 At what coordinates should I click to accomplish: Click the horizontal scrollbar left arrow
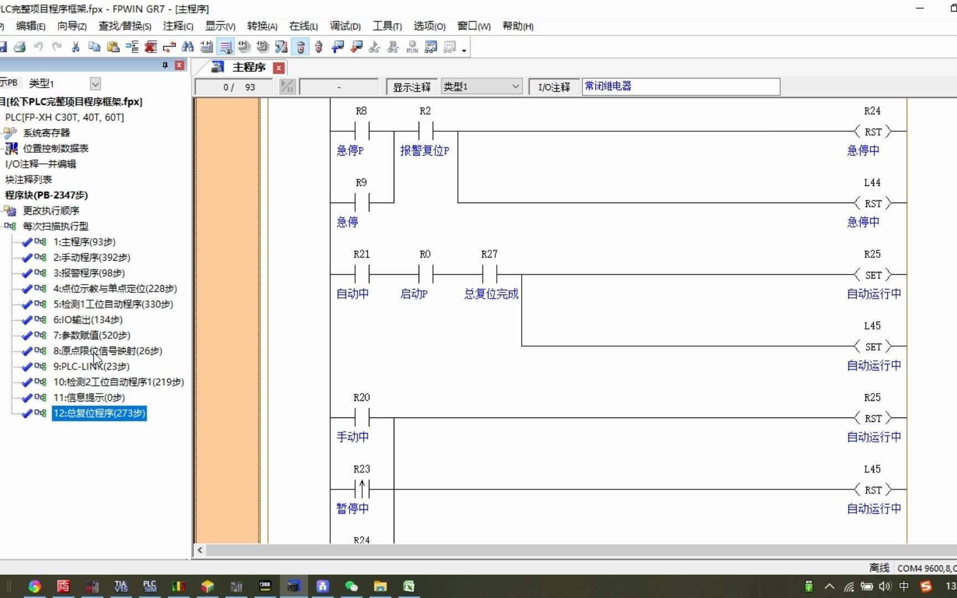point(200,550)
